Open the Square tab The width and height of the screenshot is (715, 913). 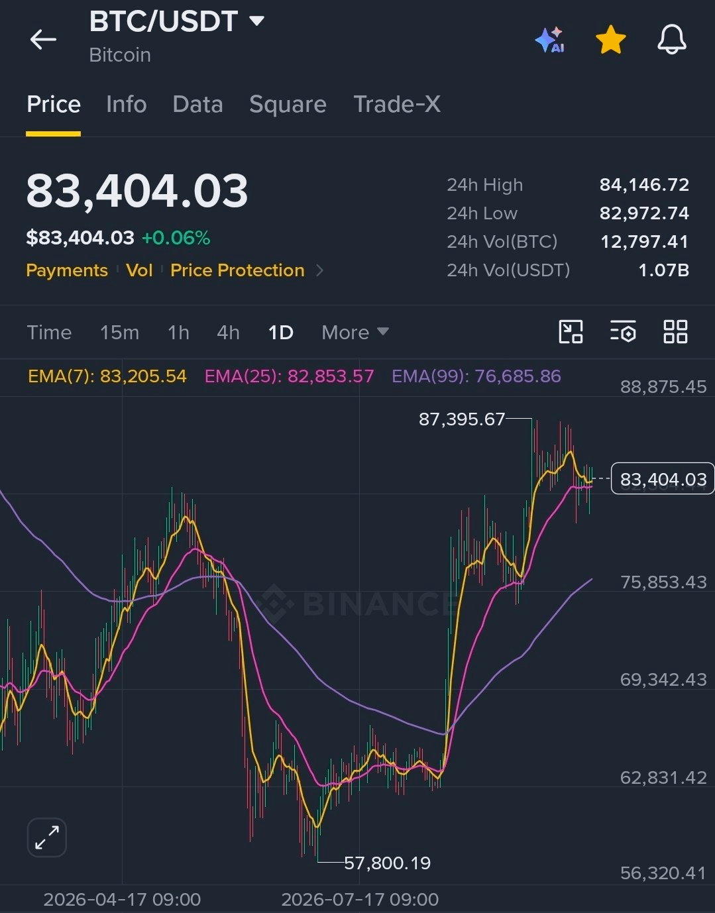click(288, 104)
